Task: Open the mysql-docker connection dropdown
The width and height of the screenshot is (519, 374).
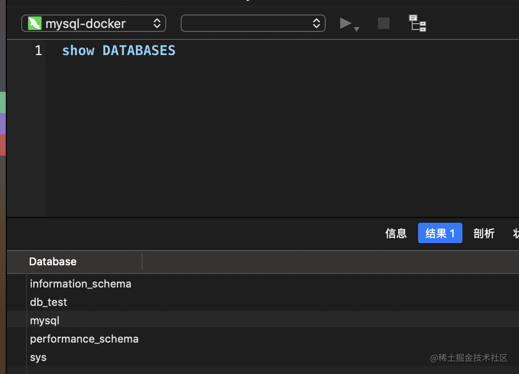Action: 94,24
